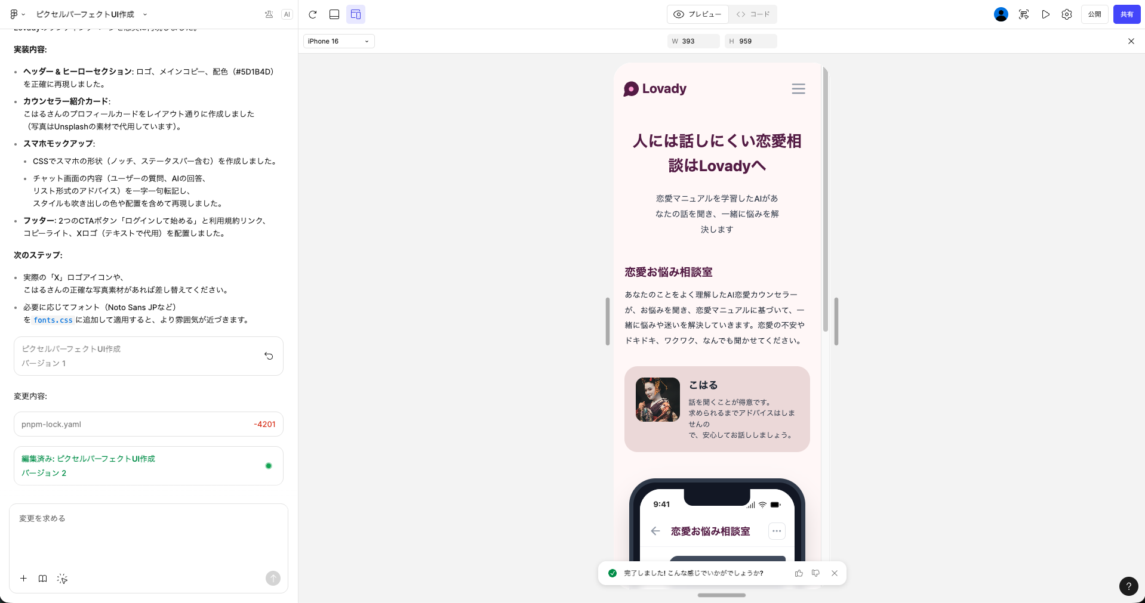Expand the ピクセルパーフェクトUI作成 title chevron
This screenshot has height=603, width=1145.
click(x=144, y=14)
